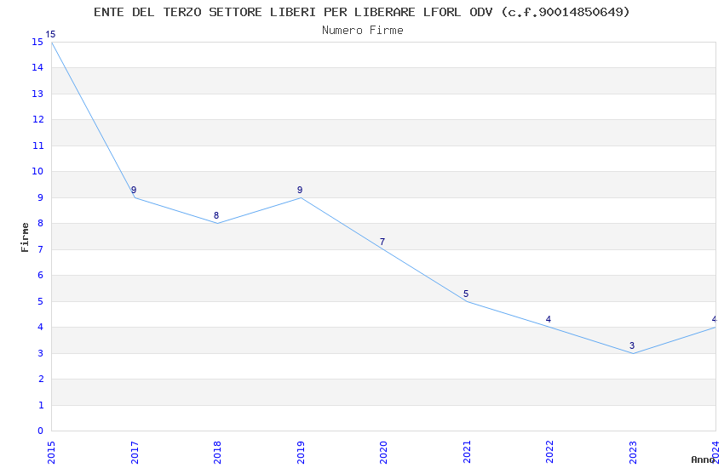Click y-axis tick label 1
Screen dimensions: 724x468
pyautogui.click(x=41, y=405)
